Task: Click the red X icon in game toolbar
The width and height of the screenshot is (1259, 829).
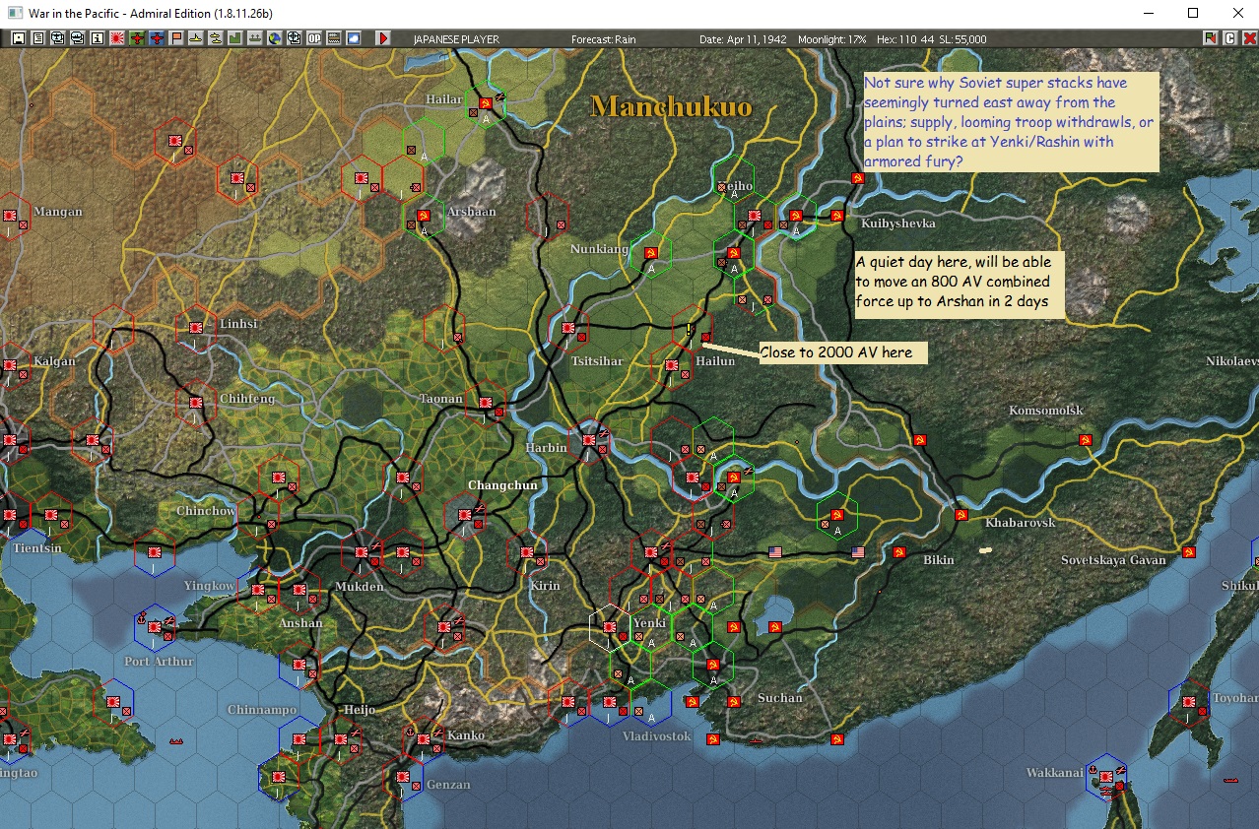Action: click(x=1248, y=38)
